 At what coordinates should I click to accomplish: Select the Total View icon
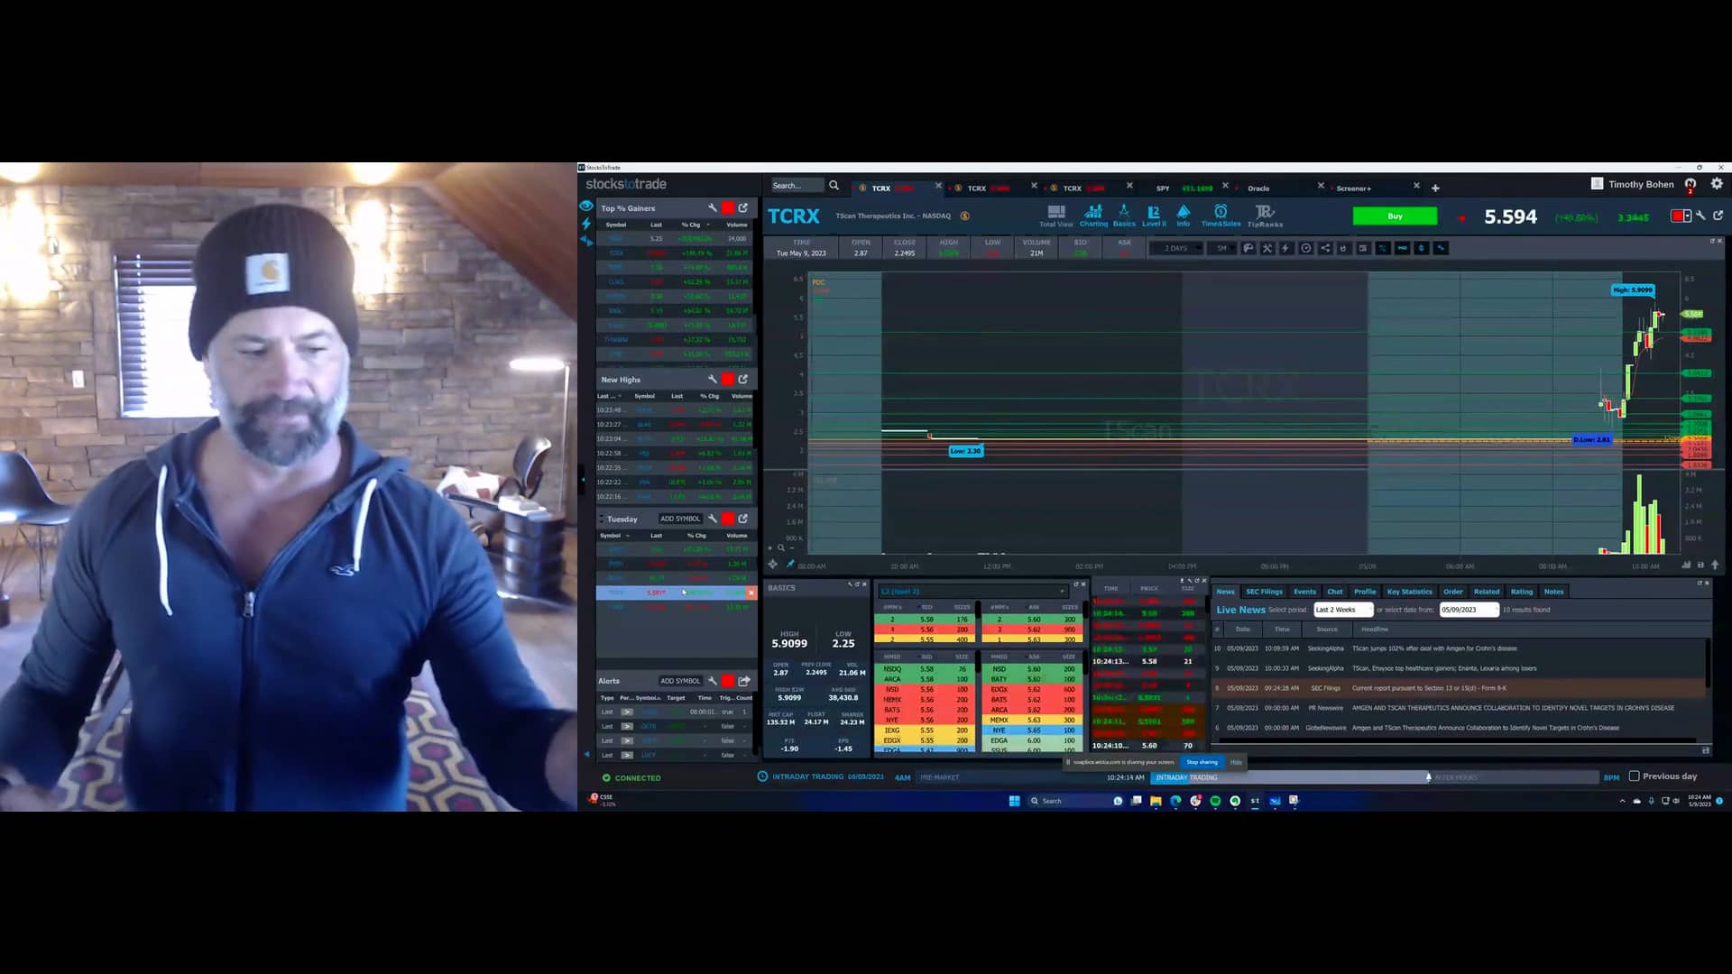(1055, 215)
